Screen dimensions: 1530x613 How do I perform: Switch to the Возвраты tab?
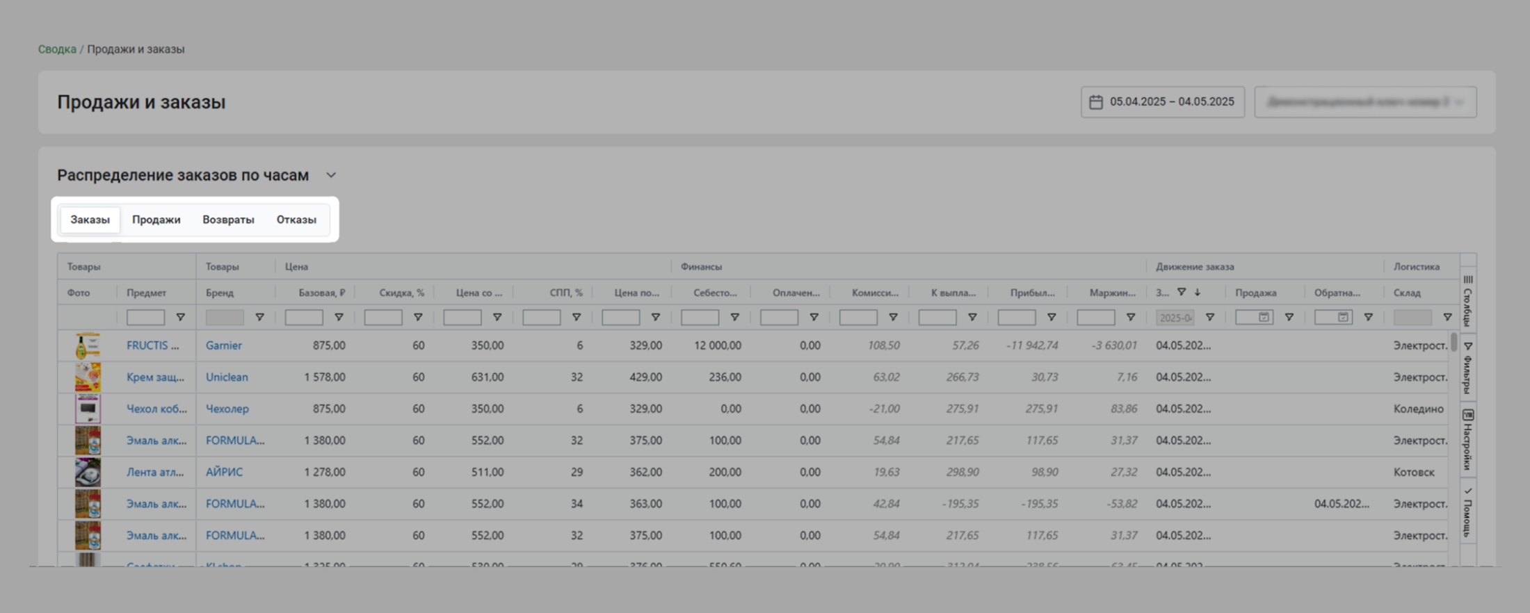click(x=228, y=220)
